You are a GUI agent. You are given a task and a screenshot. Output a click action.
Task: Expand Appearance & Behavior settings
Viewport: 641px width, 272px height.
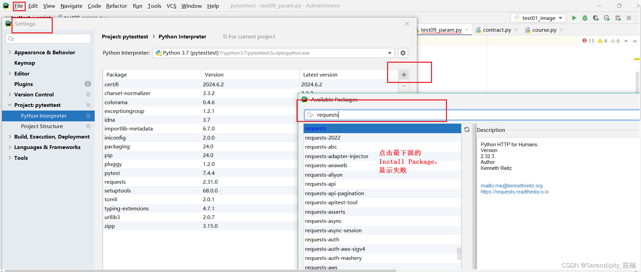9,52
